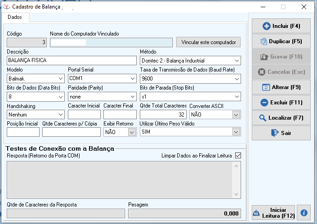Viewport: 317px width, 224px height.
Task: Select the Dados tab
Action: click(x=15, y=17)
